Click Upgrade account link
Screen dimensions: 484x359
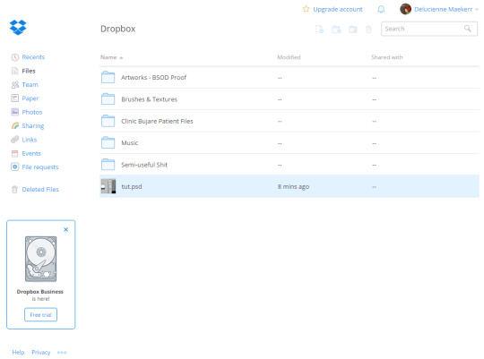[x=338, y=9]
